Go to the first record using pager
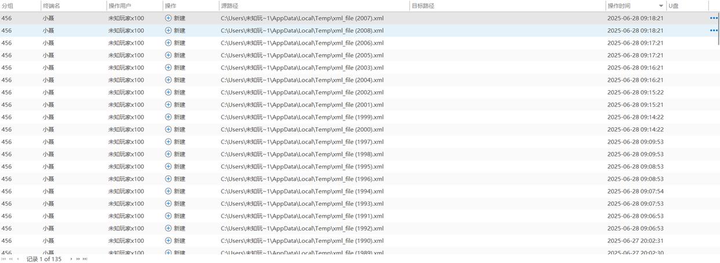This screenshot has height=263, width=720. (x=3, y=259)
